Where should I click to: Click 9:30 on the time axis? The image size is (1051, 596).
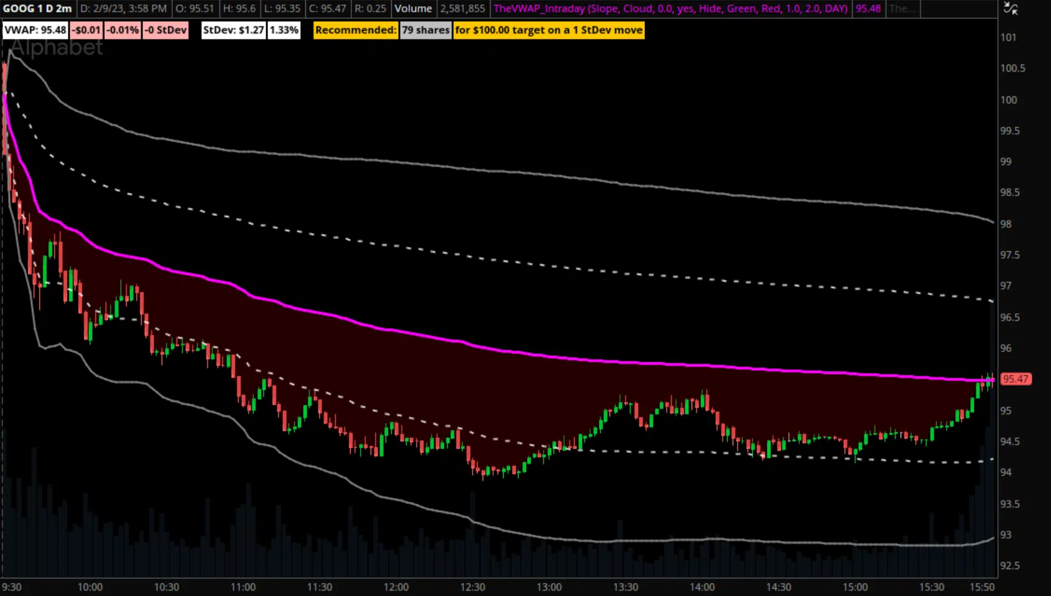pos(11,587)
